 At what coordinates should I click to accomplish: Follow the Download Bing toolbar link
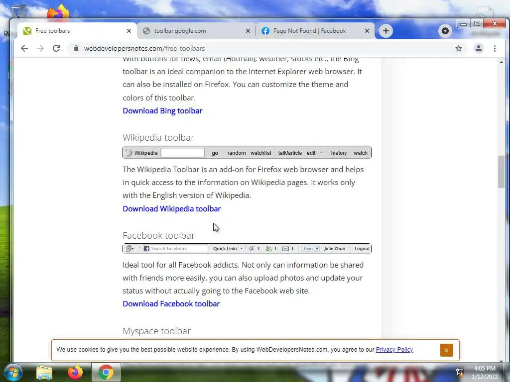point(162,111)
